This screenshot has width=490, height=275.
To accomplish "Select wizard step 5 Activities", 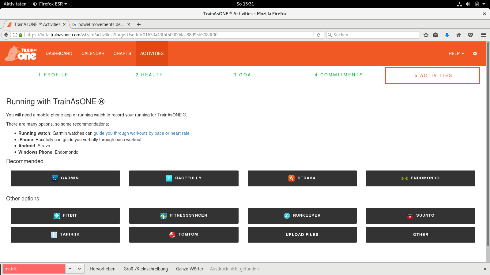I will pos(432,75).
